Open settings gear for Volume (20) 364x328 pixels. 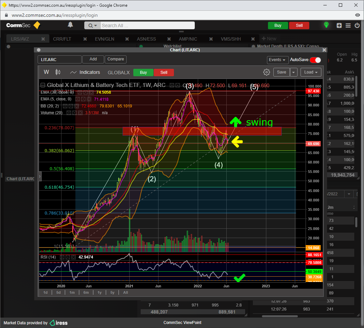(75, 113)
